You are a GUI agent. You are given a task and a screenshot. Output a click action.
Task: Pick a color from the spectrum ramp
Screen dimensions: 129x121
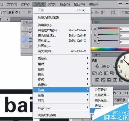[x=110, y=49]
